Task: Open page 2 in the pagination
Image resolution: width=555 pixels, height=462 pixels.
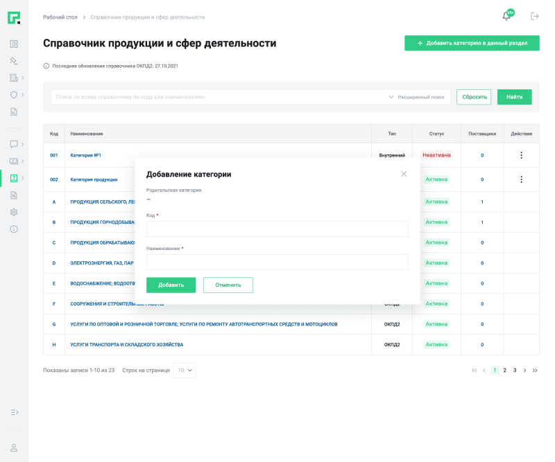Action: point(504,370)
